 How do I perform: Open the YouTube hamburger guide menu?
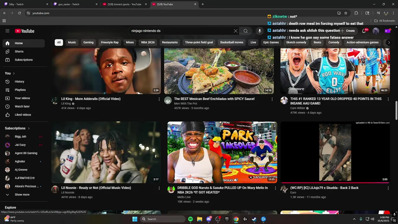[x=7, y=31]
